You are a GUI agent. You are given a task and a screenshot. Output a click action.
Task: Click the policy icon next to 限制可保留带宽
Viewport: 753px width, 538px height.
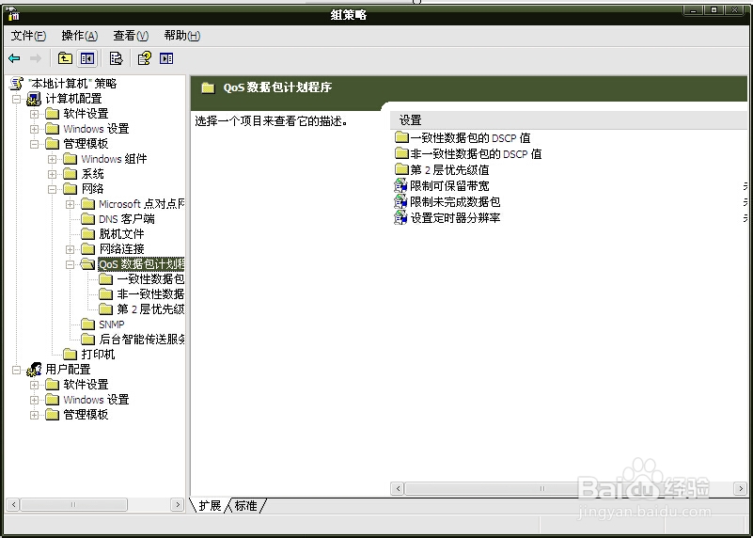[400, 186]
